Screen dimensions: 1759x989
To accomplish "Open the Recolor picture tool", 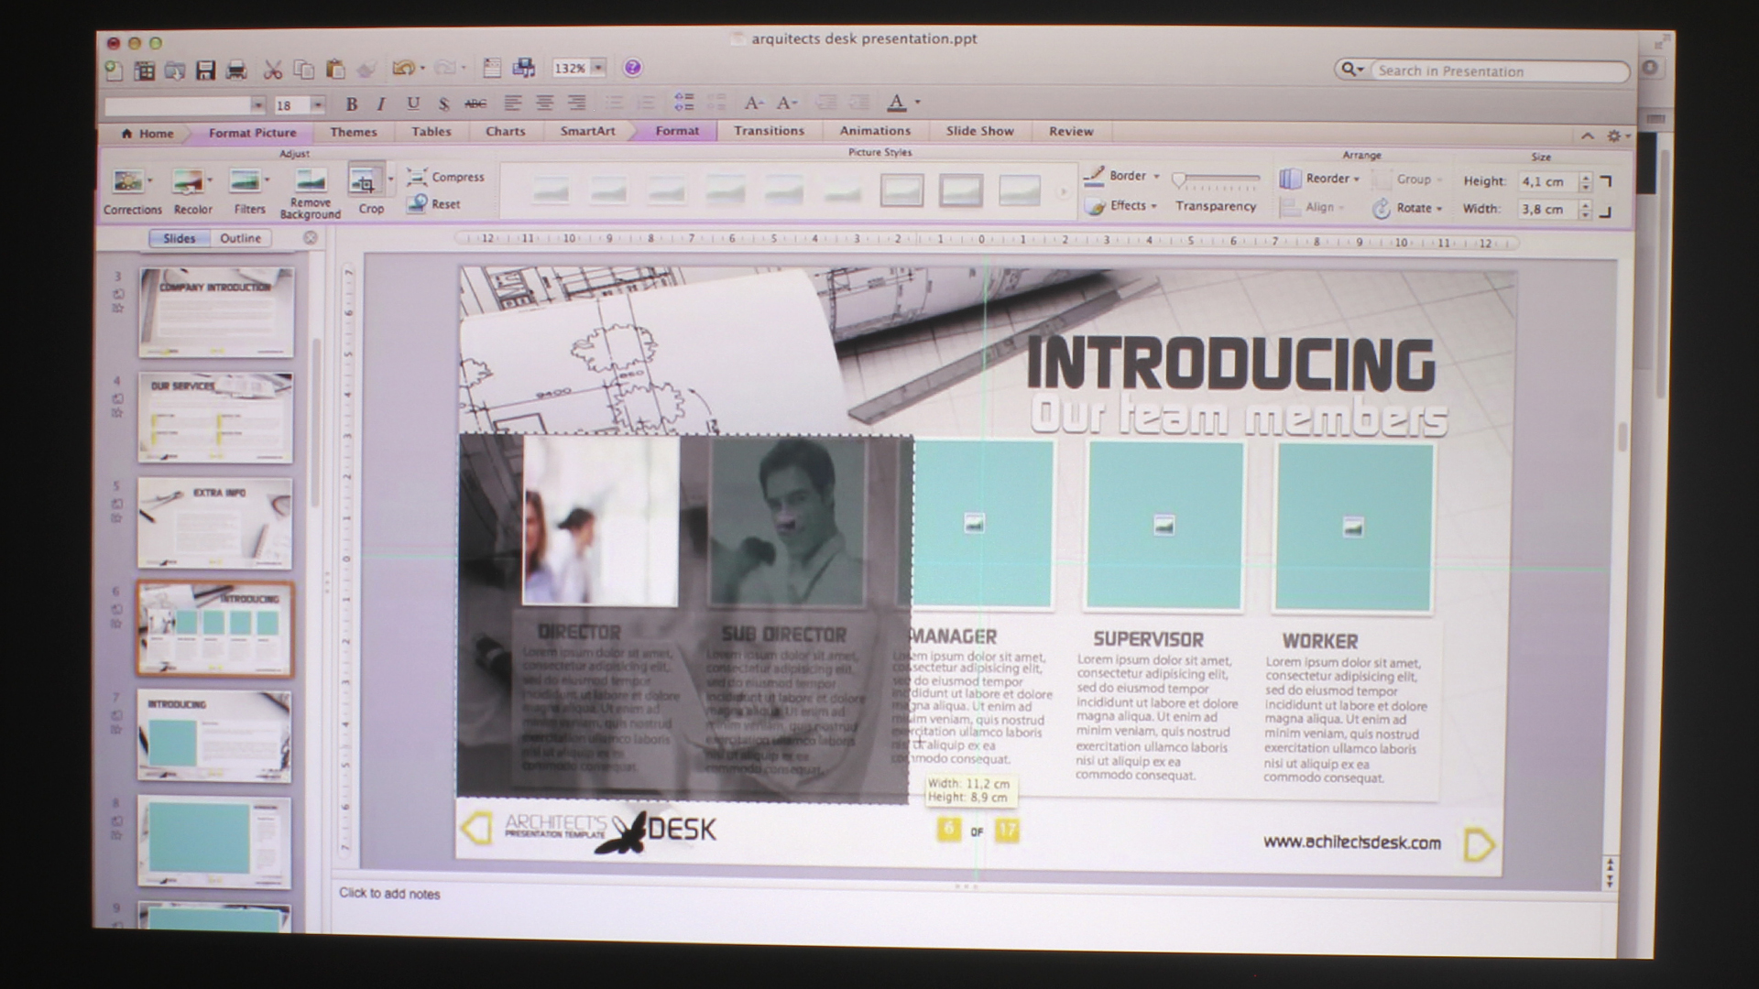I will point(188,181).
